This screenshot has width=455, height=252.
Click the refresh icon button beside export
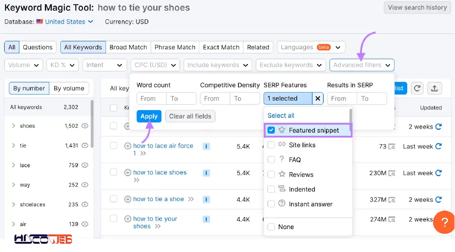417,88
